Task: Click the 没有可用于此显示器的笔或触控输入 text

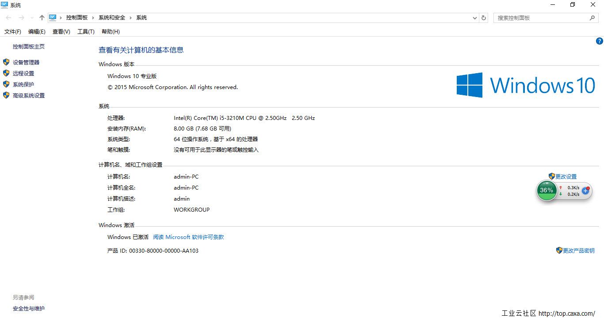Action: click(216, 150)
